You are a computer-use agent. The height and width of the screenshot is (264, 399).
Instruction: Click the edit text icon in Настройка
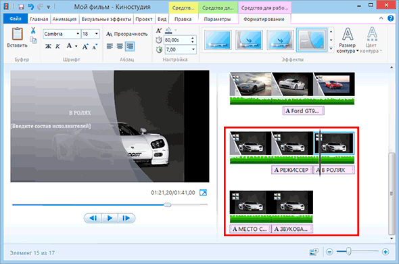coord(159,31)
